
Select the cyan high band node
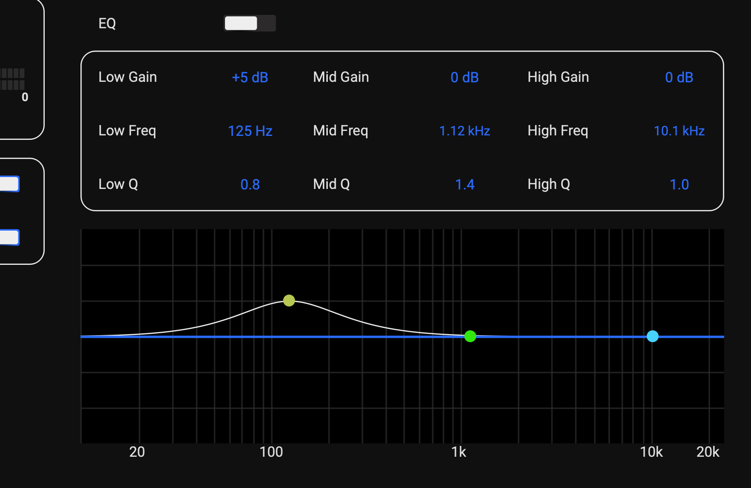[x=653, y=336]
